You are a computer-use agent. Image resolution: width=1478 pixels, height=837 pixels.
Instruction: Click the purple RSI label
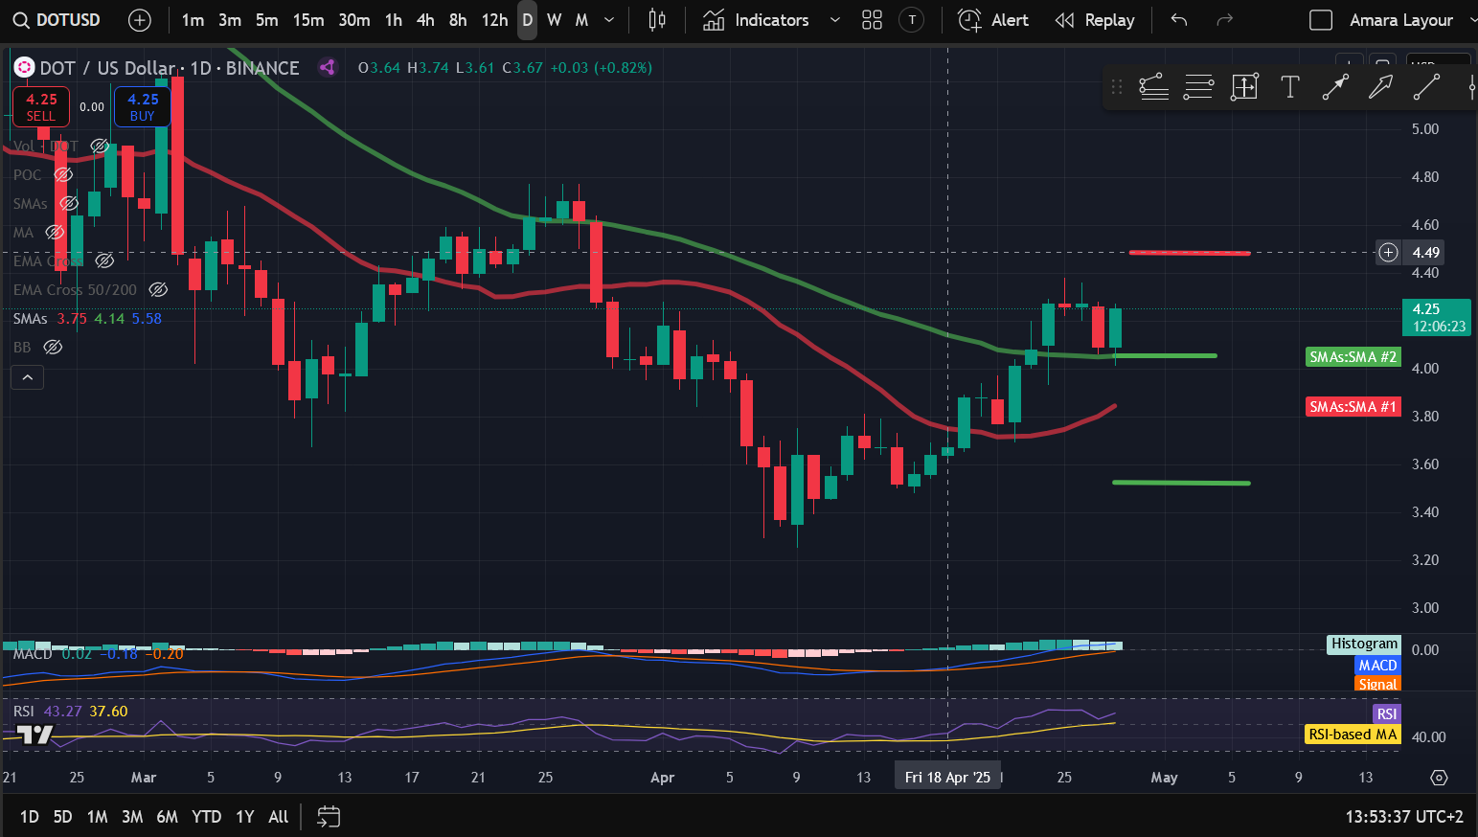pos(1386,714)
